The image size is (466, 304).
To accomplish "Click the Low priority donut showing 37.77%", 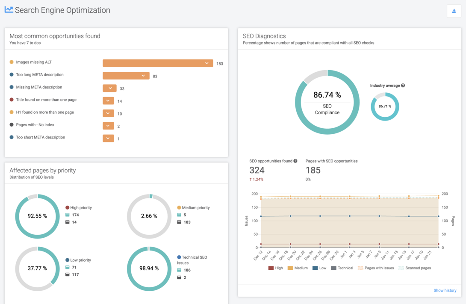I will click(x=37, y=269).
